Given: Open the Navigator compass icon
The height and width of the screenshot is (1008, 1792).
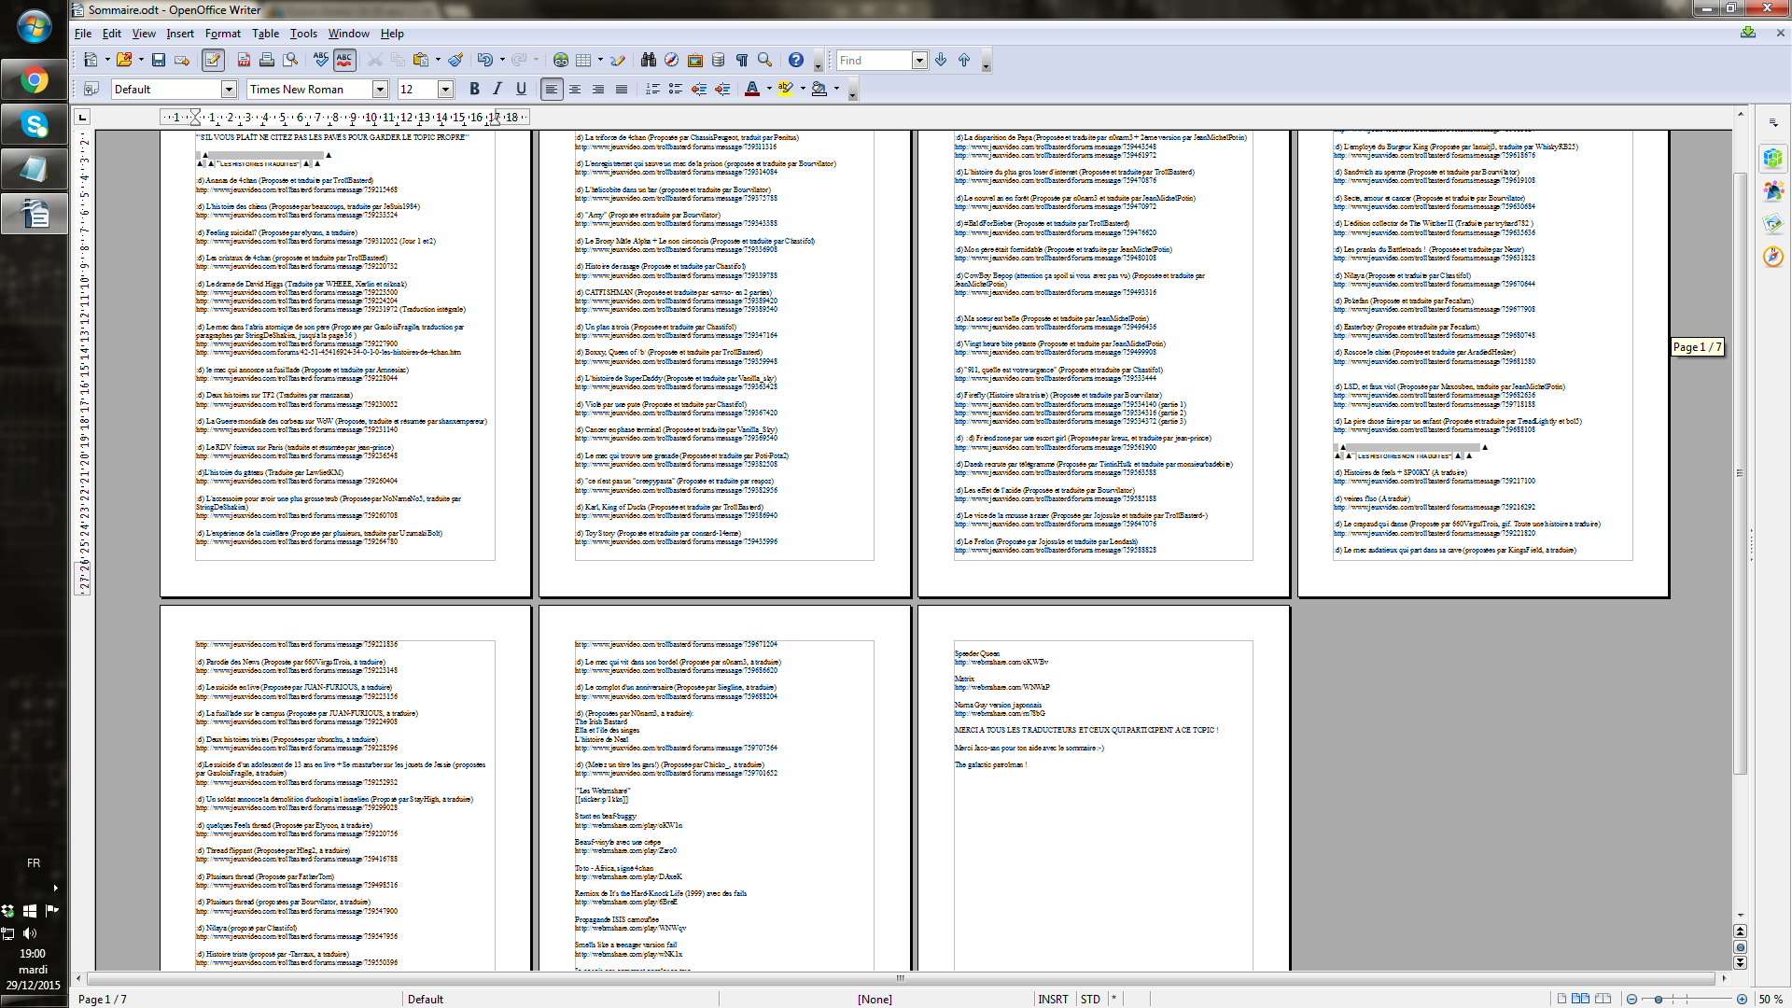Looking at the screenshot, I should 671,60.
